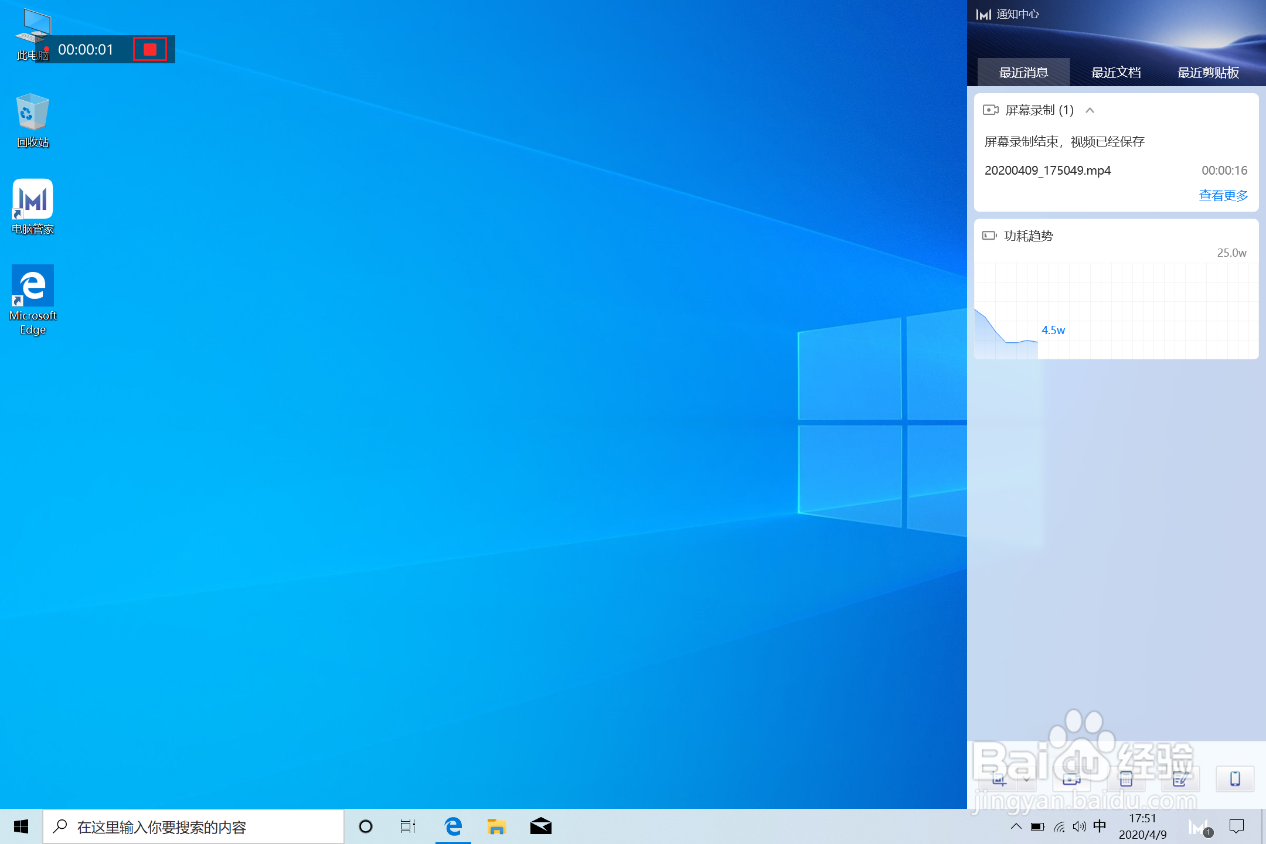Switch to 最近文档 tab
Viewport: 1266px width, 844px height.
[x=1115, y=73]
